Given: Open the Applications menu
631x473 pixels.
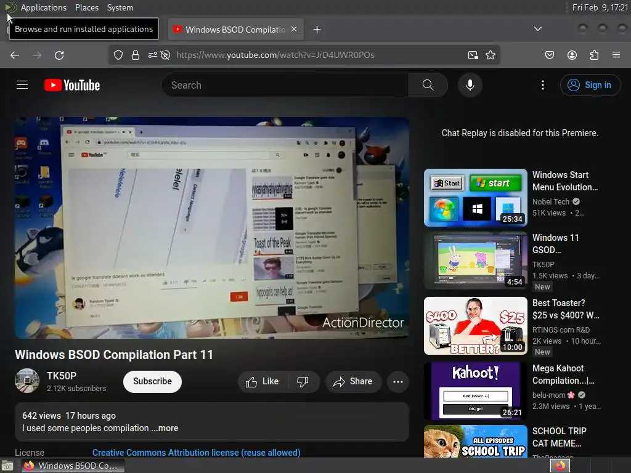Looking at the screenshot, I should pos(44,7).
